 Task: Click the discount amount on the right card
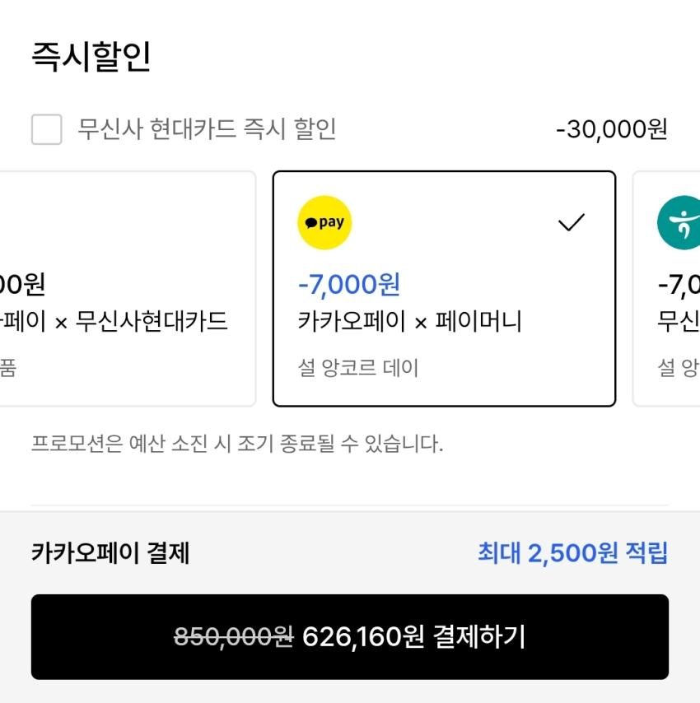point(679,285)
